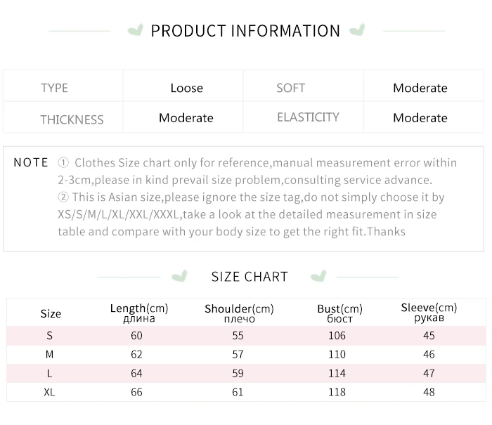Select the XL size row label
Image resolution: width=492 pixels, height=425 pixels.
(49, 392)
